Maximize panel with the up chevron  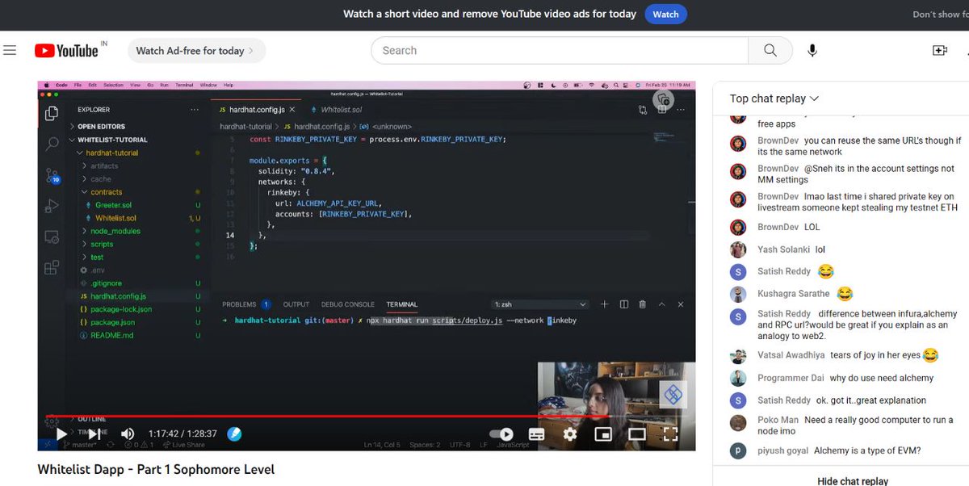click(x=662, y=304)
